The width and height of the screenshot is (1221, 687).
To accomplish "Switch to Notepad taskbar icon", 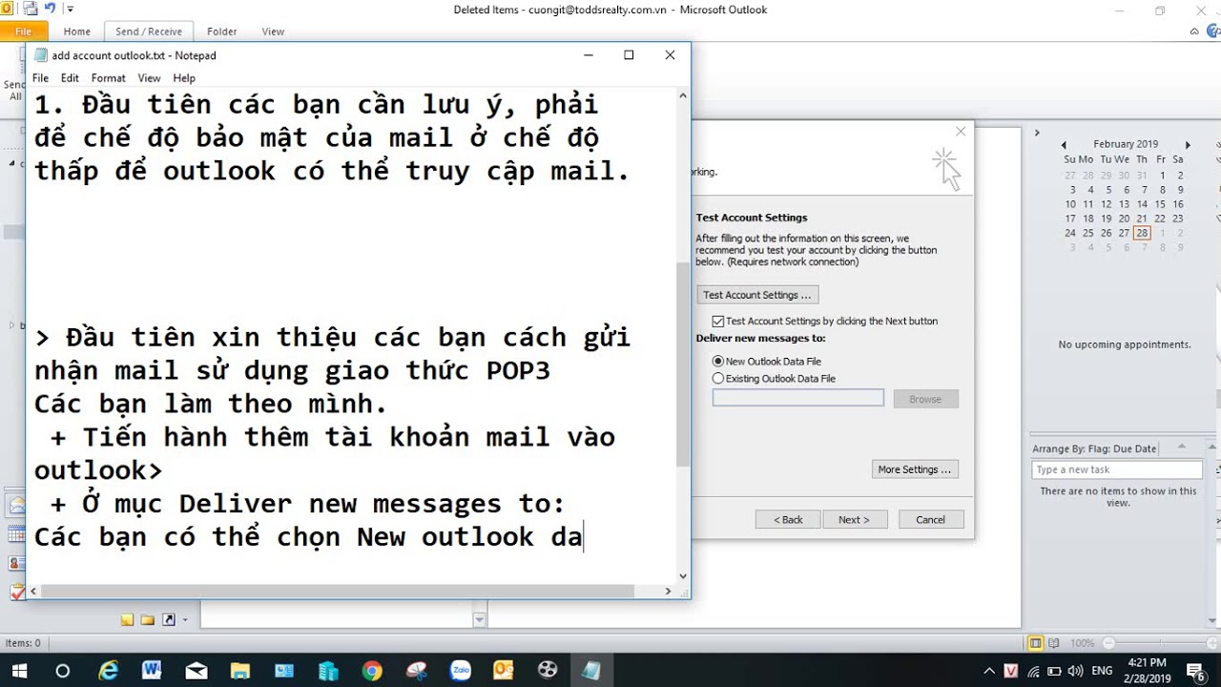I will click(x=591, y=670).
